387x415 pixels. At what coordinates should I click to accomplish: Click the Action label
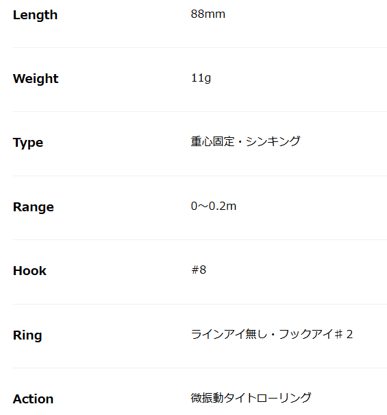click(33, 399)
